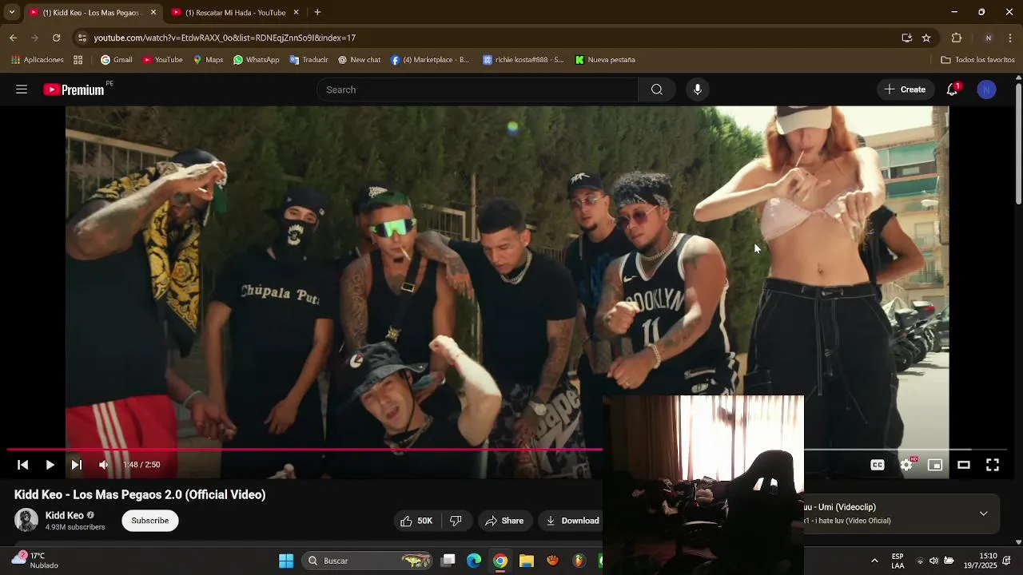
Task: Skip to the previous video
Action: pyautogui.click(x=23, y=465)
